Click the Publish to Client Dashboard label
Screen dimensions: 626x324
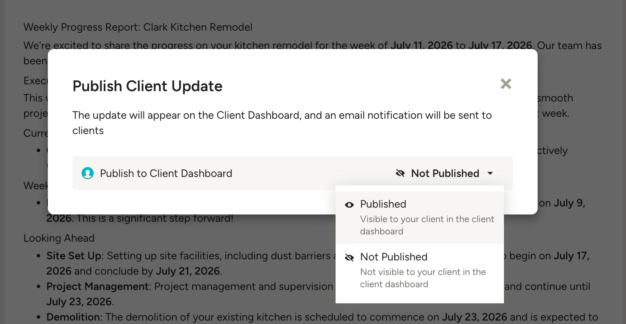tap(166, 173)
